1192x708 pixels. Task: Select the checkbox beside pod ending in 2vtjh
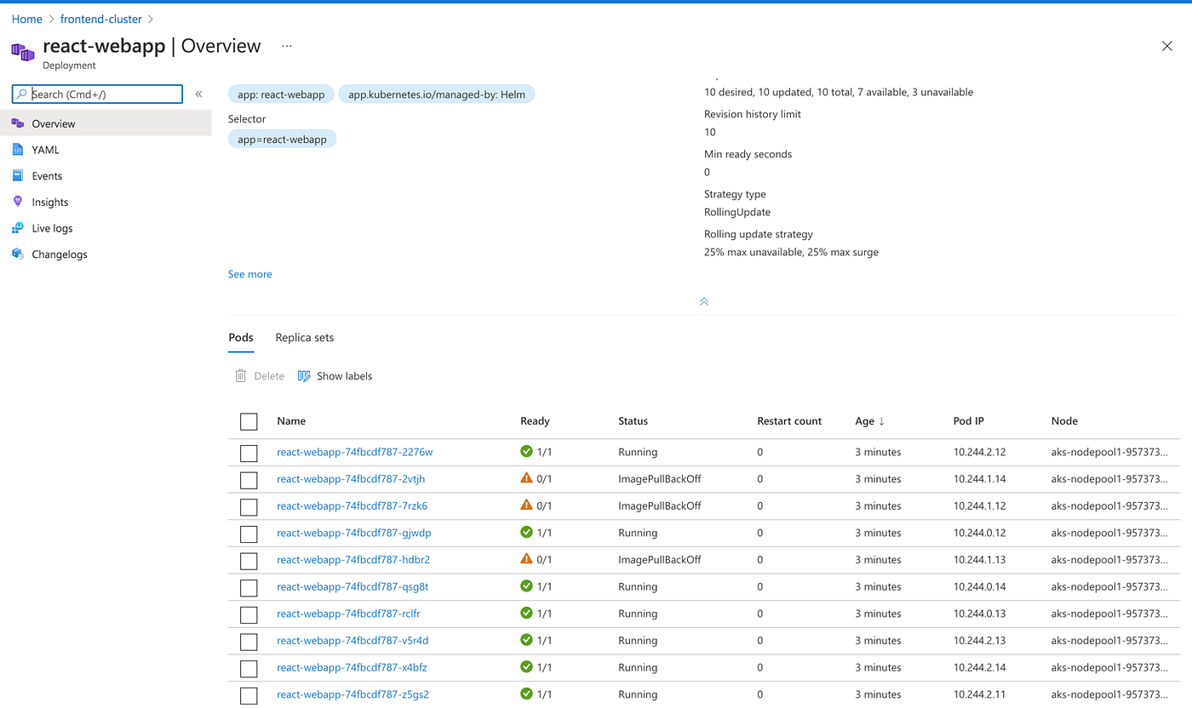248,479
